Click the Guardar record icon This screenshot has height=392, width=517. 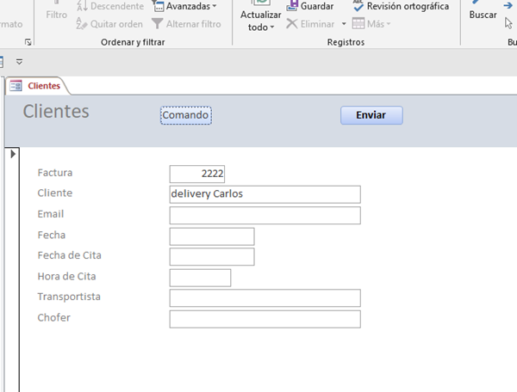pos(292,6)
